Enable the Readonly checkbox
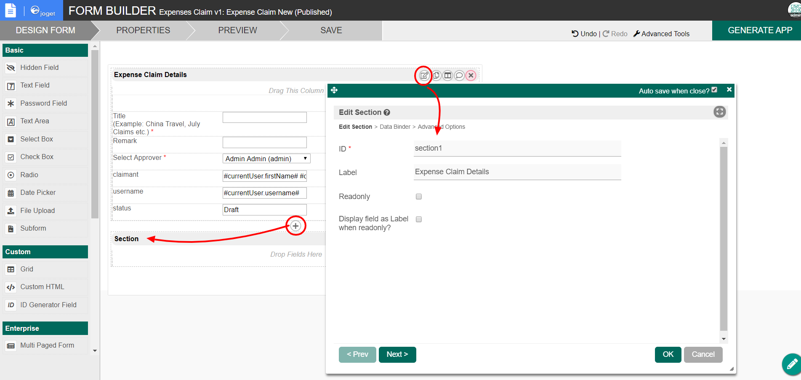 (419, 197)
